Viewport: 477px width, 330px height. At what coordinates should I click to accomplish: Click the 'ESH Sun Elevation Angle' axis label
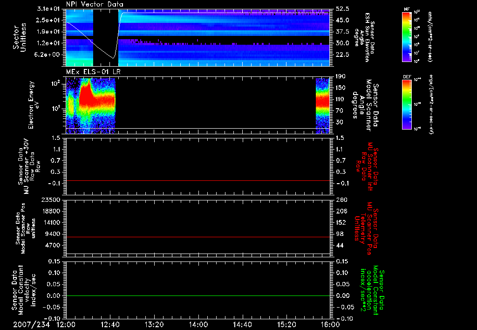(x=365, y=37)
